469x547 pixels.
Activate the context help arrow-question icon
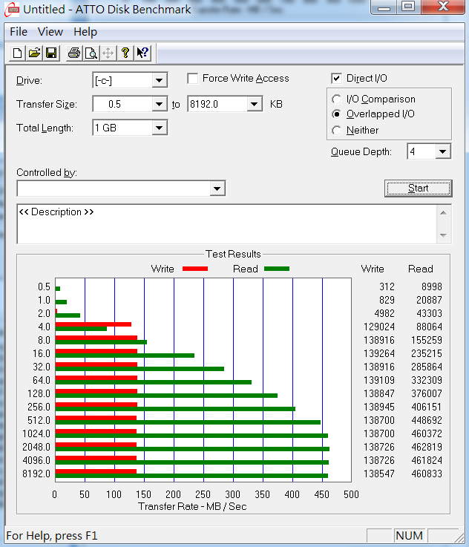142,53
